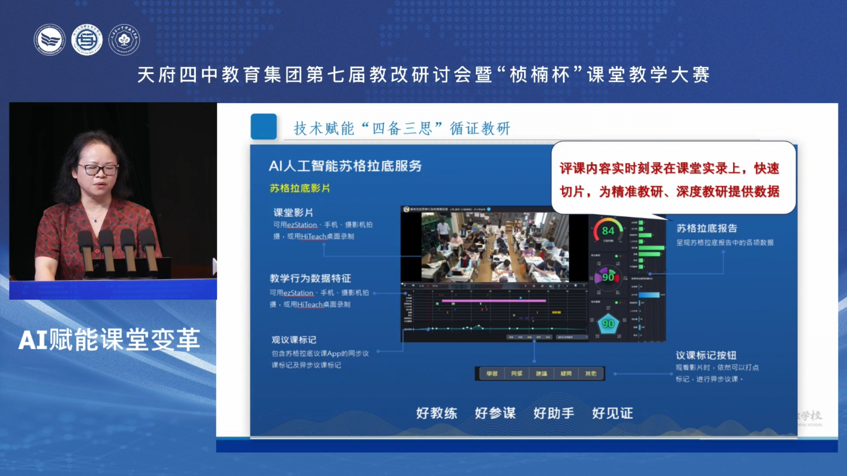Click the red-text callout bubble

673,179
